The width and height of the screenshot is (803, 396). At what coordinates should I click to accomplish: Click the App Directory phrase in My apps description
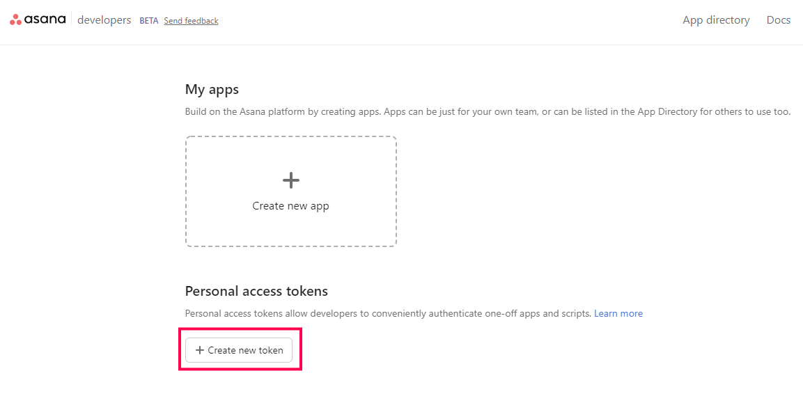[667, 112]
